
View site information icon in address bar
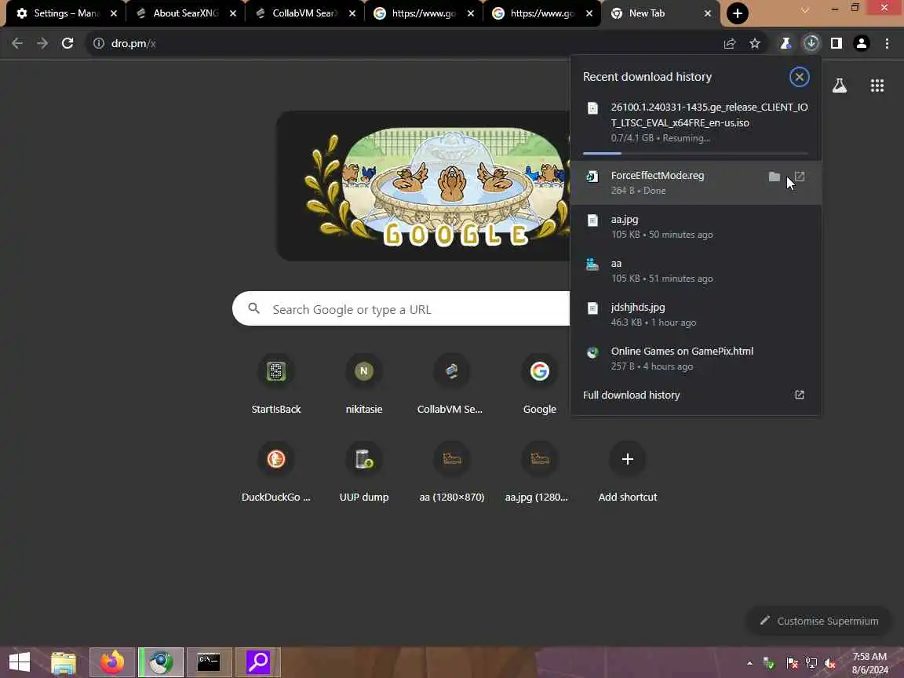point(99,43)
